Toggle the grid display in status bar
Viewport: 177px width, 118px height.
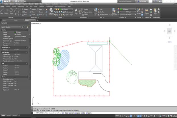point(120,116)
